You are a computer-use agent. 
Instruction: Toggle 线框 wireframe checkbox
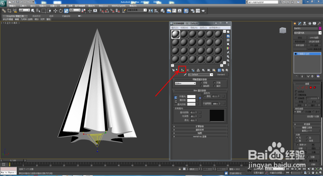click(201, 83)
